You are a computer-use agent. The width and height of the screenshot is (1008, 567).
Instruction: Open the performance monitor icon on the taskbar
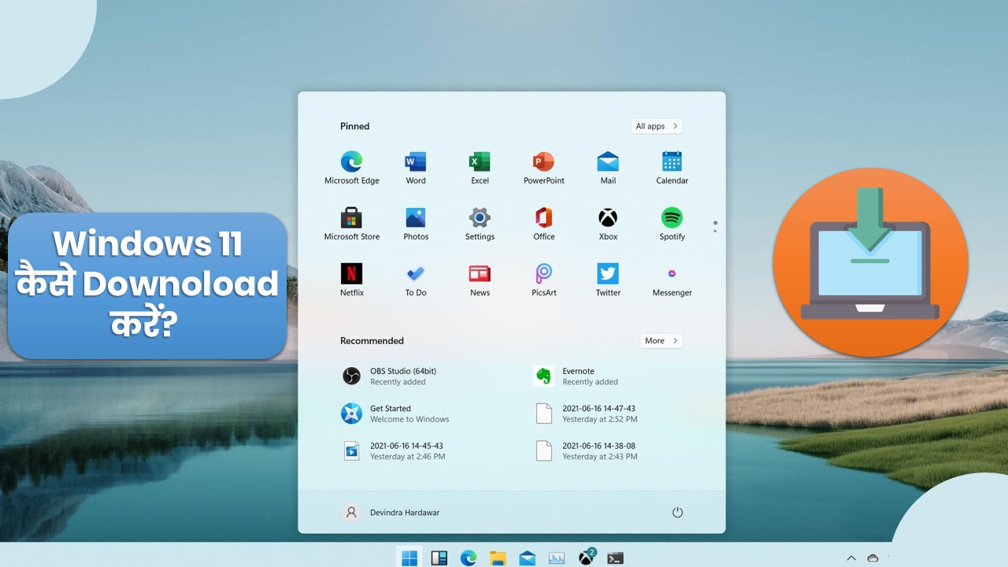[x=557, y=558]
